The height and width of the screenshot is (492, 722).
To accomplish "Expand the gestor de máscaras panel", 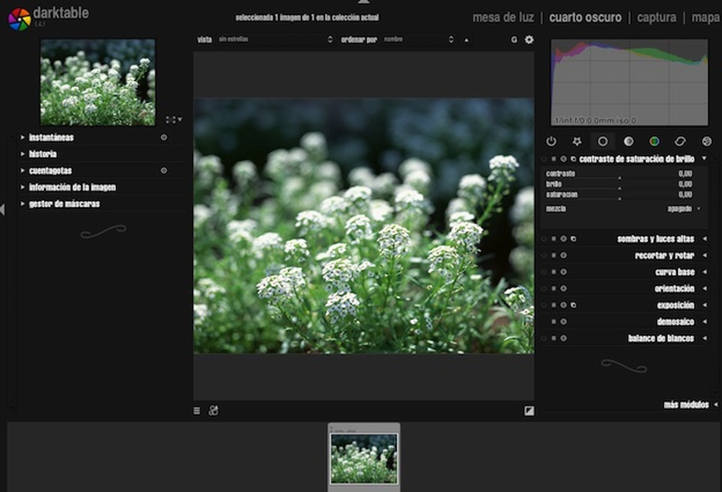I will tap(64, 204).
